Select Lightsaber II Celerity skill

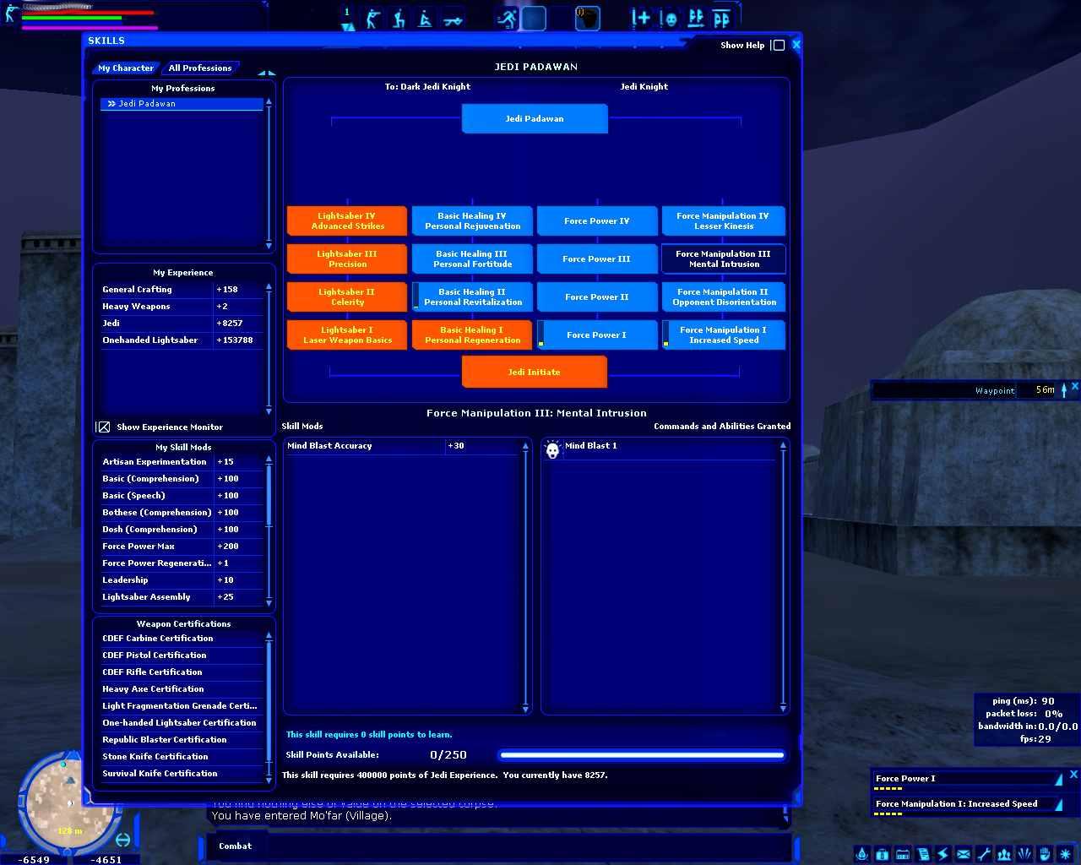[347, 297]
